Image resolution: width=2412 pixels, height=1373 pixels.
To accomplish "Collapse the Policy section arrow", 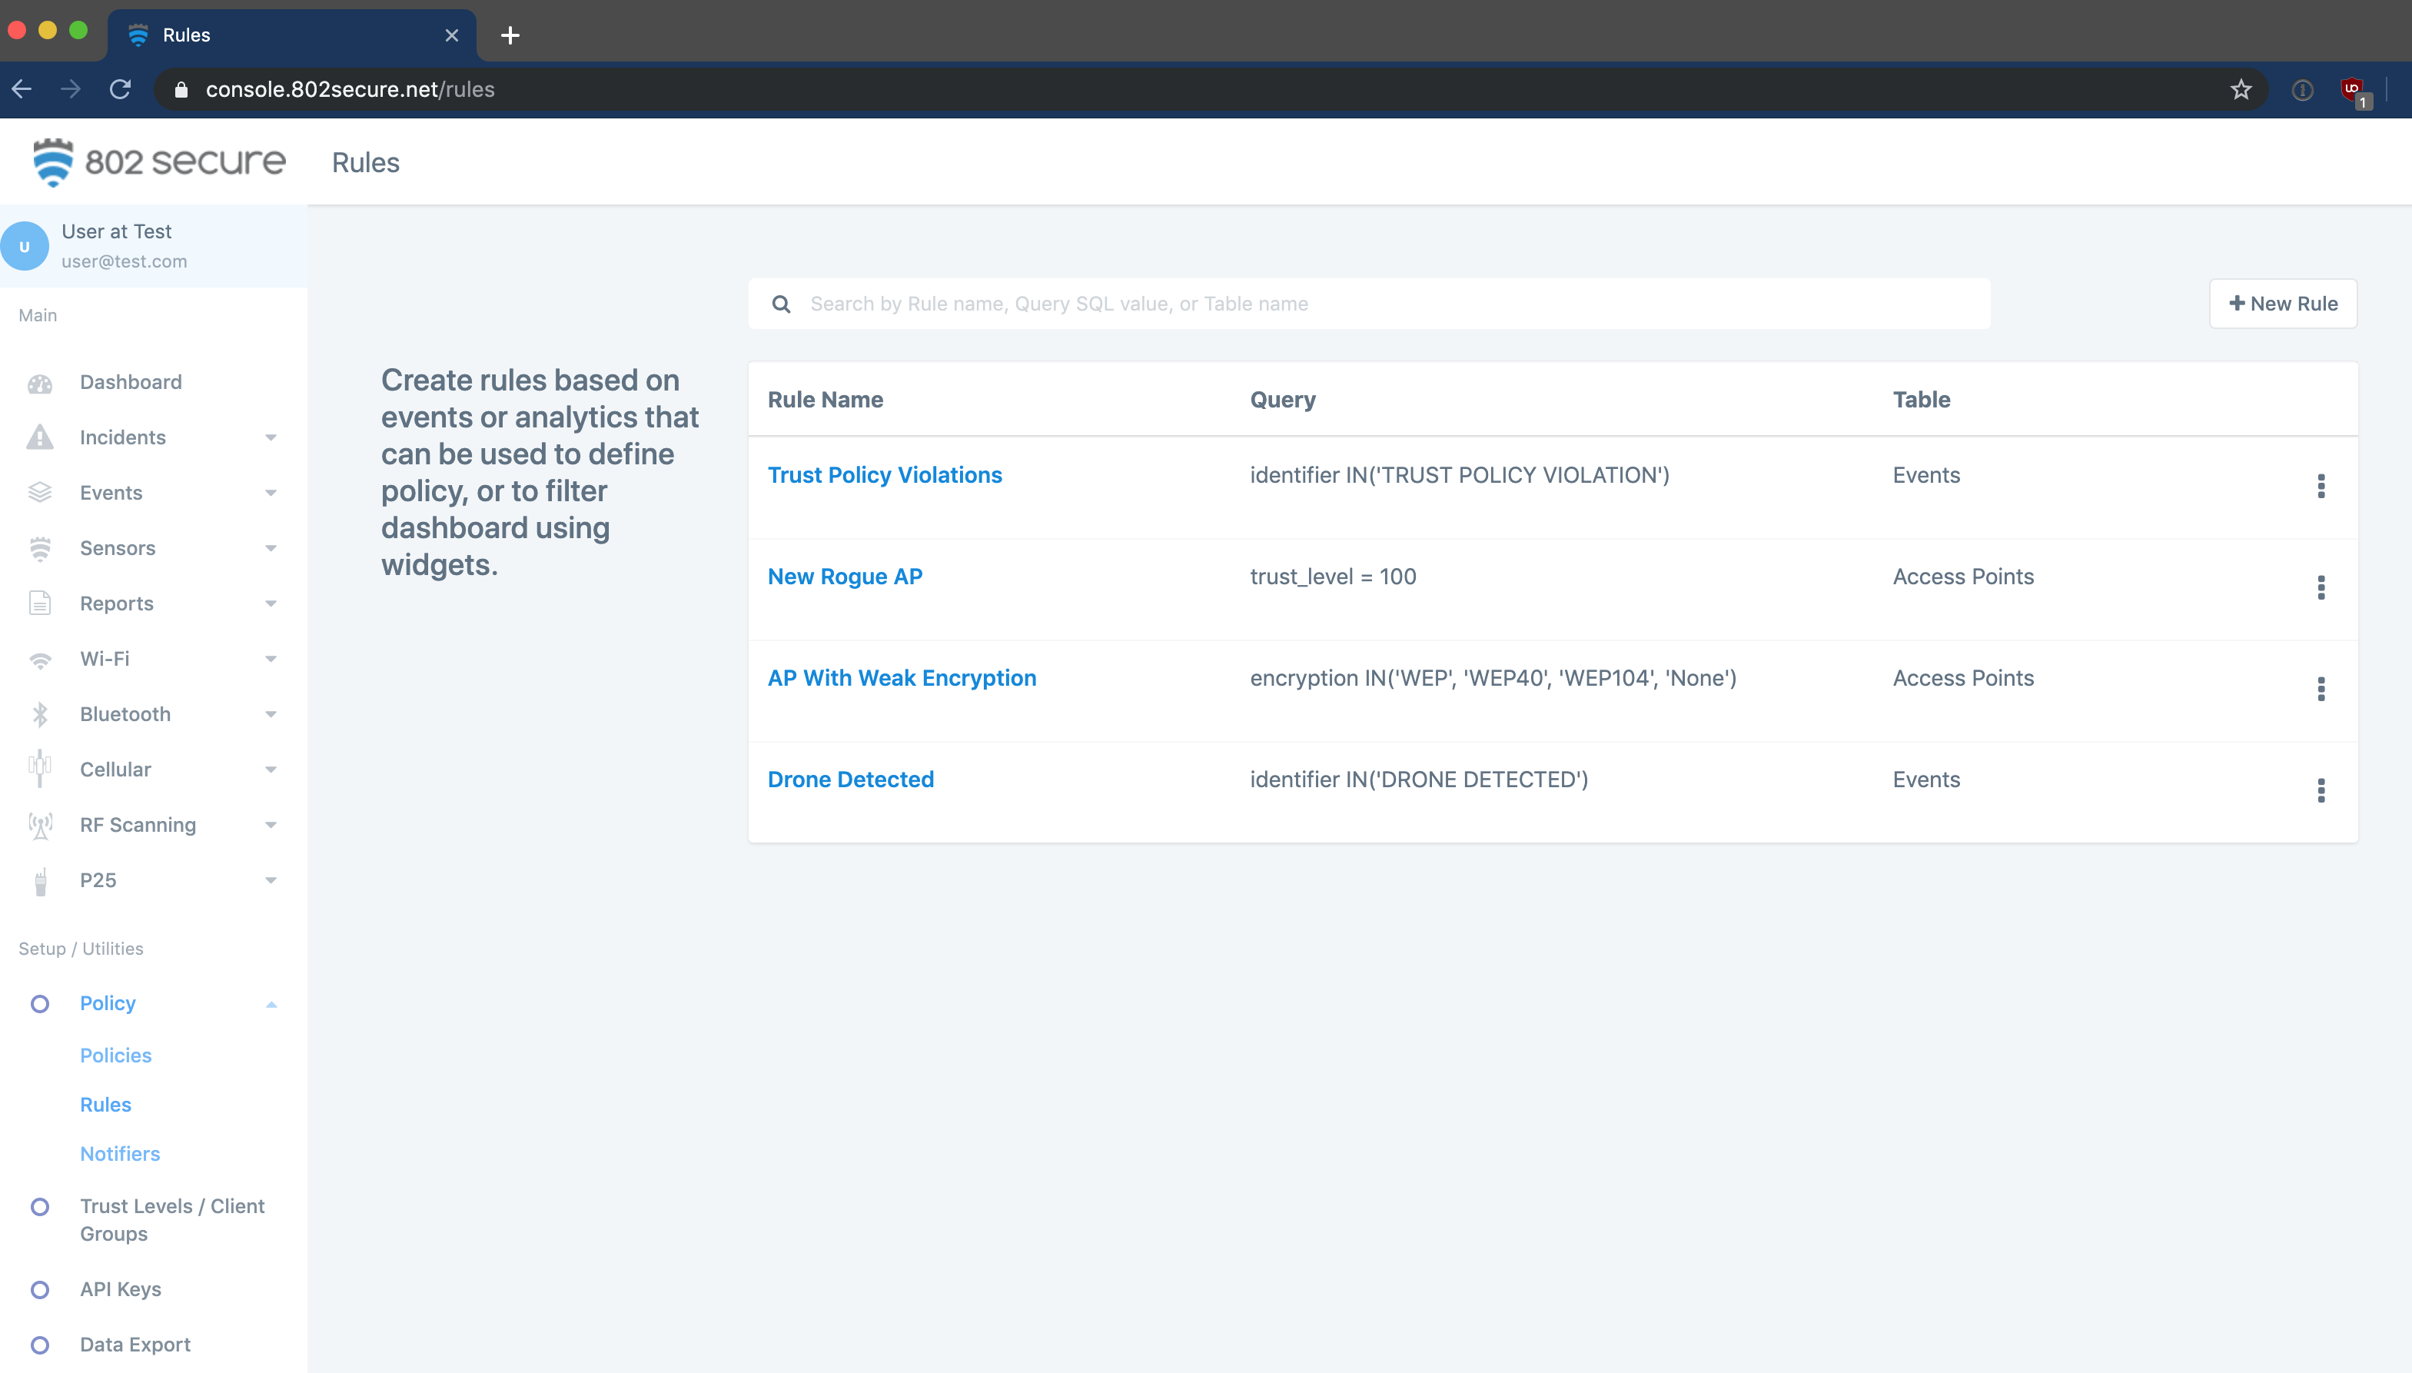I will 271,1004.
